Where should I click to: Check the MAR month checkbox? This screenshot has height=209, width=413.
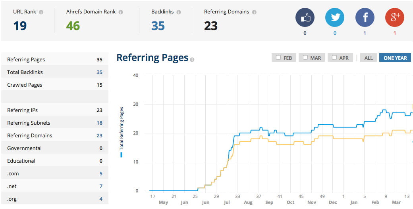[305, 58]
